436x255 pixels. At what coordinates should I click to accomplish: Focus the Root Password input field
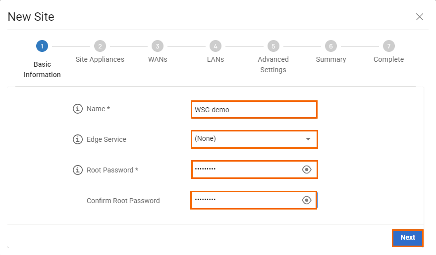(x=245, y=170)
